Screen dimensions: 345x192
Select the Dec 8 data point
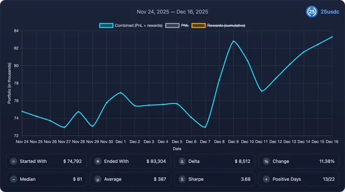click(x=219, y=80)
